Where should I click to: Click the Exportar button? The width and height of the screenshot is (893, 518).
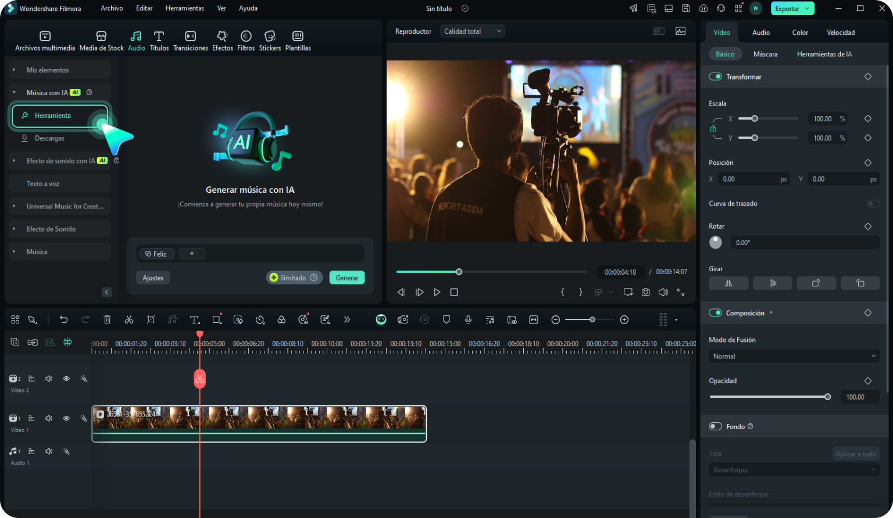pyautogui.click(x=792, y=9)
